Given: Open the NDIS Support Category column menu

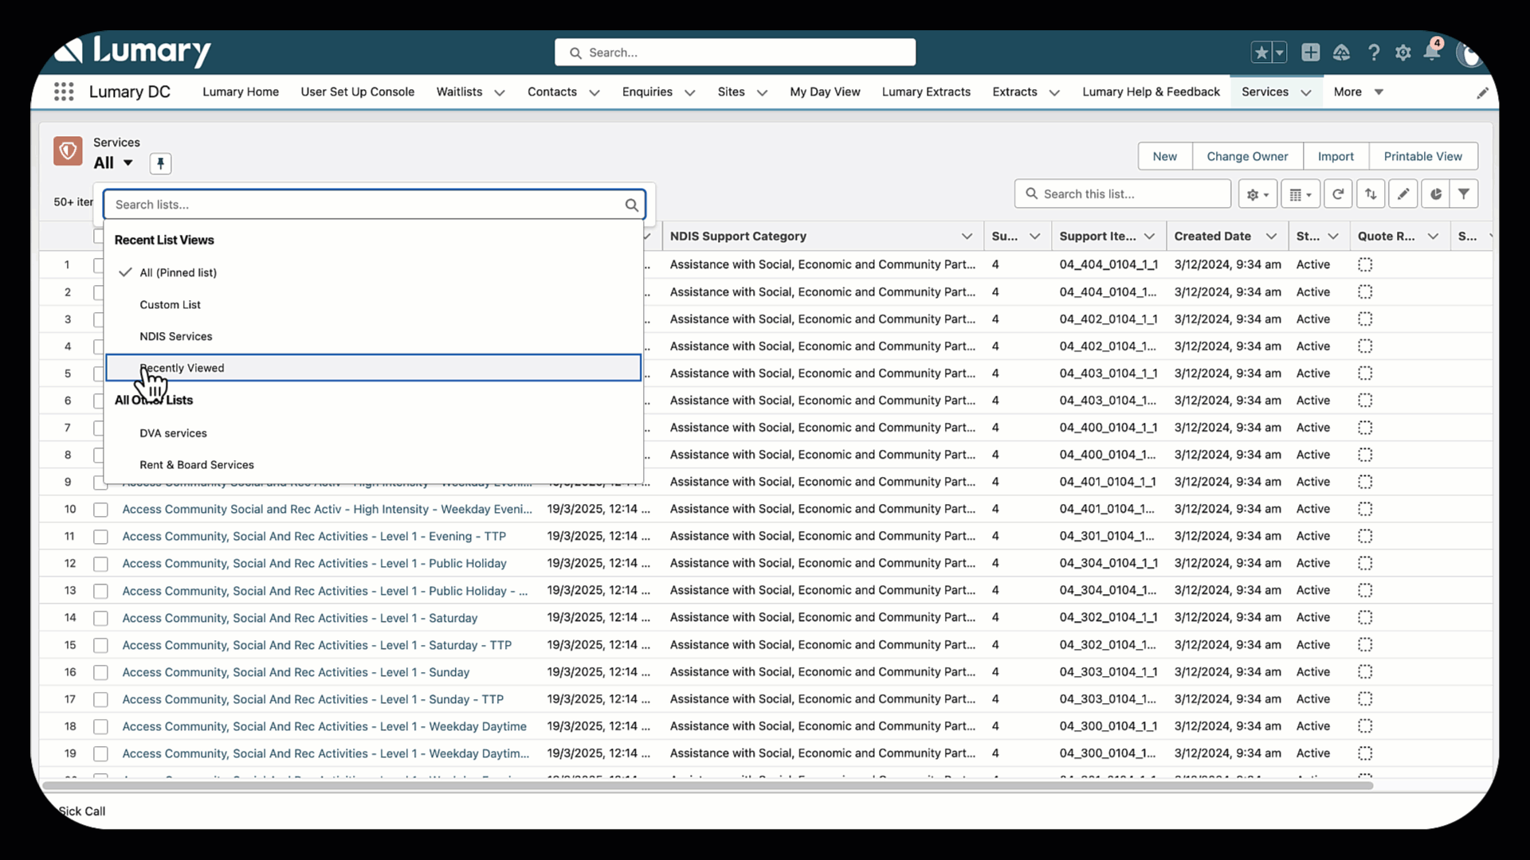Looking at the screenshot, I should click(x=967, y=236).
